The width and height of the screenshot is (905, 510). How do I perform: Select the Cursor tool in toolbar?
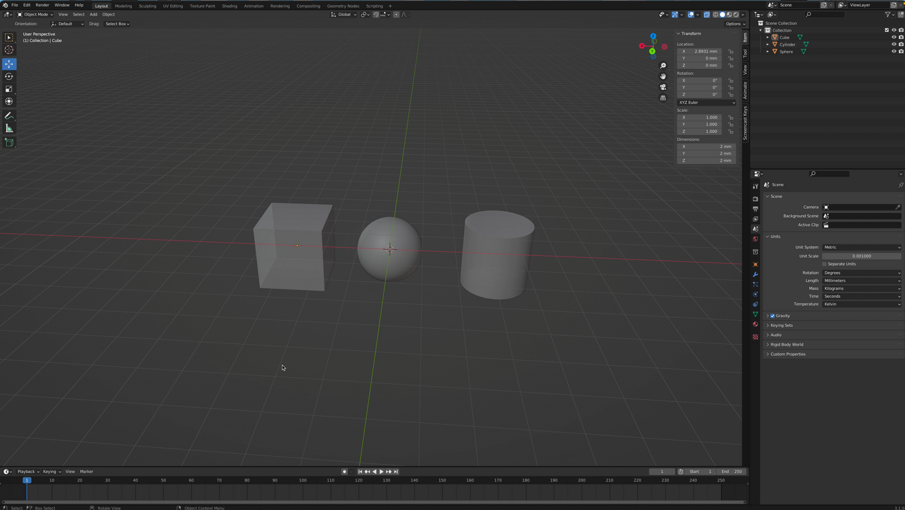[x=9, y=50]
